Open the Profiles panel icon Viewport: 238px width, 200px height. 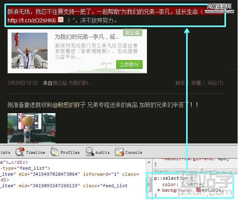[x=54, y=151]
